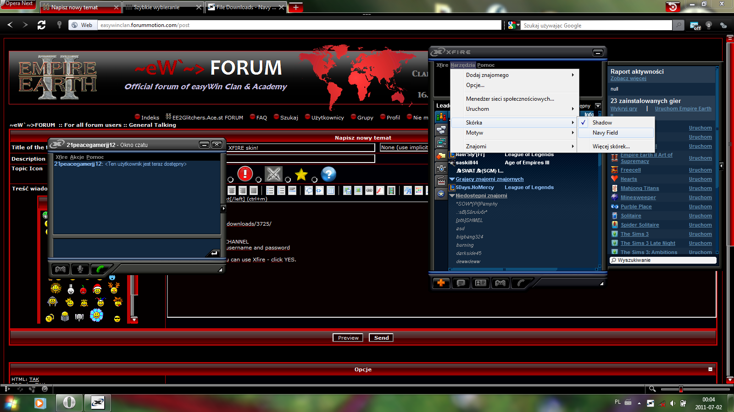The width and height of the screenshot is (734, 412).
Task: Click Więcej skórek menu entry
Action: click(616, 146)
